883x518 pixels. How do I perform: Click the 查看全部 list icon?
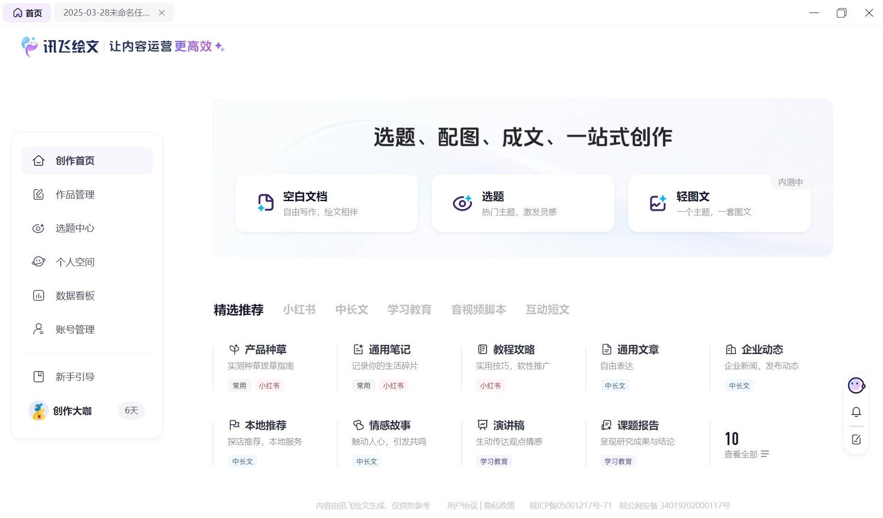(765, 454)
